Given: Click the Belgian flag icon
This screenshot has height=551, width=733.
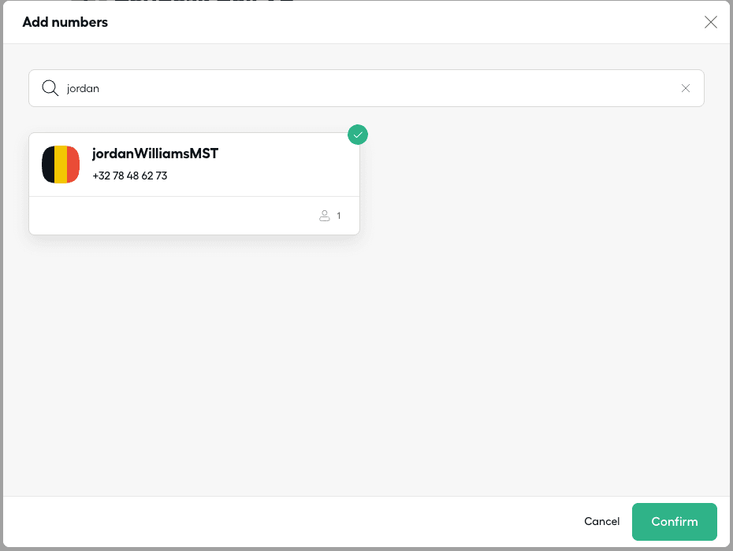Looking at the screenshot, I should 61,165.
